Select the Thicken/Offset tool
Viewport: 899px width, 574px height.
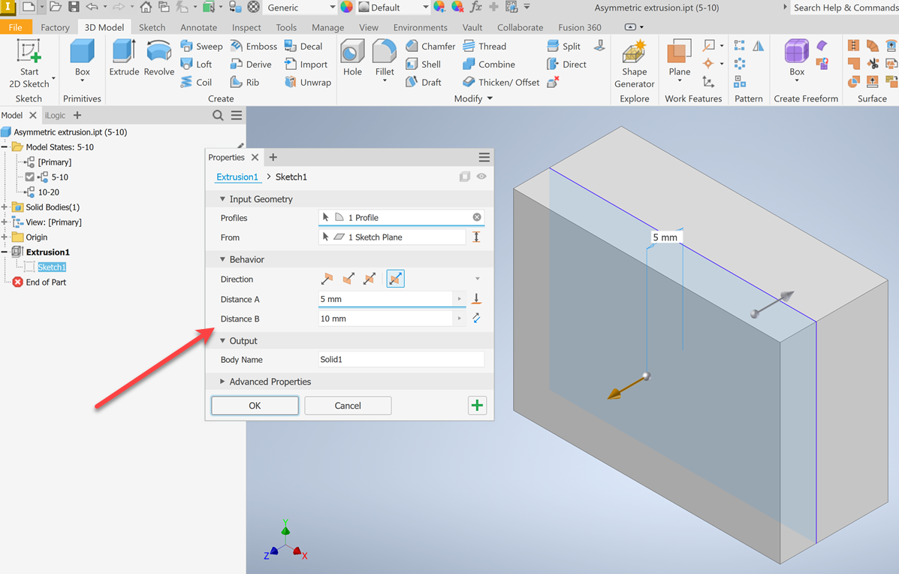click(499, 82)
